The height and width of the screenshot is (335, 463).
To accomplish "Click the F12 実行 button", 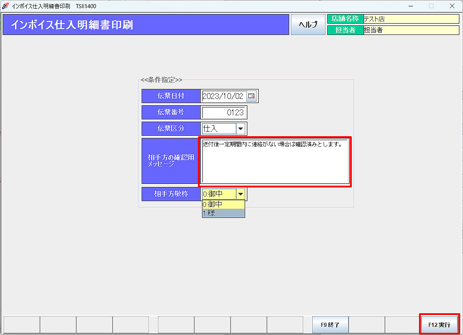I will tap(439, 325).
